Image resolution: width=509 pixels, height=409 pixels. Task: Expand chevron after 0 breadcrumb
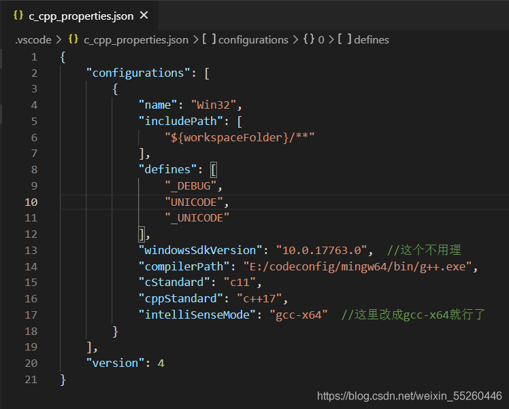331,40
